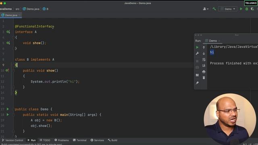Click the 'public class Demo {' line
The image size is (258, 145).
33,109
